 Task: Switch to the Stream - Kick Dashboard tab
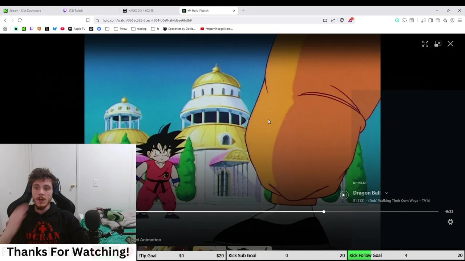29,11
